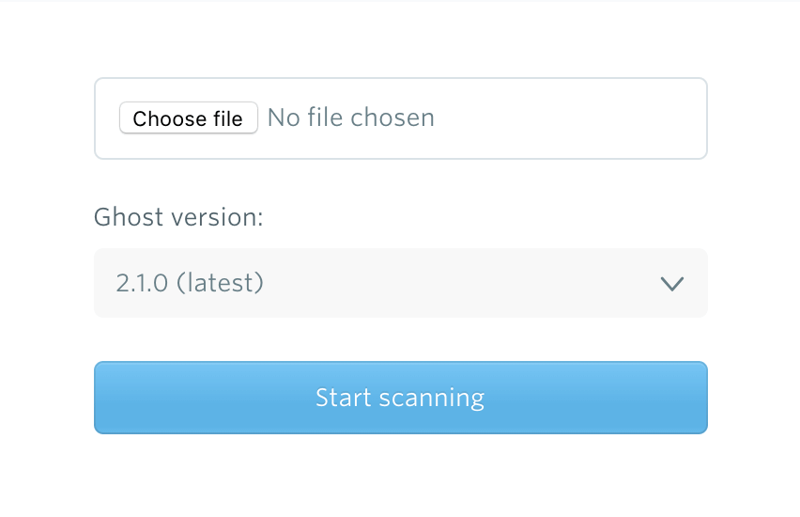This screenshot has height=517, width=800.
Task: Open the file picker using Choose file
Action: [188, 118]
